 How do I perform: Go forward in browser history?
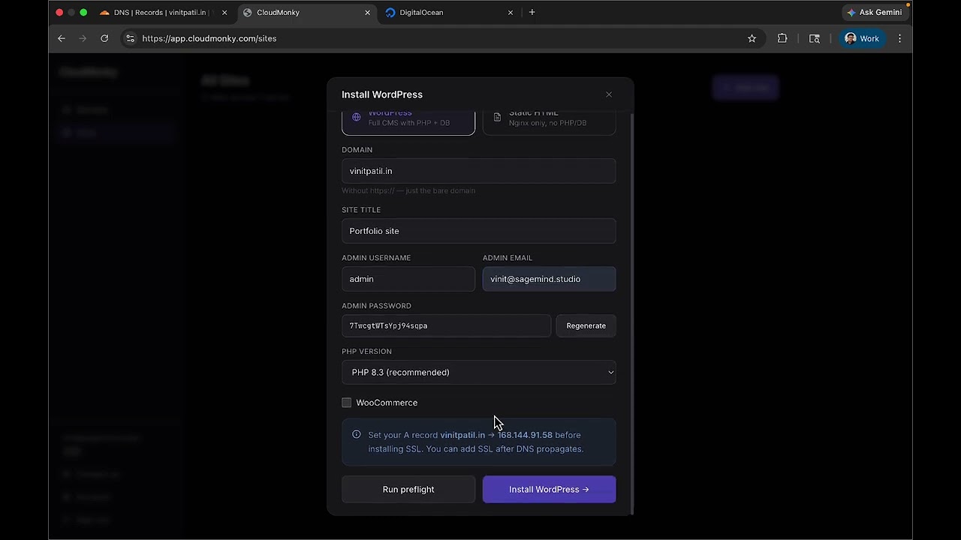83,38
